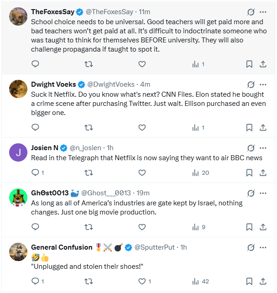Click Josien N's purple J avatar
The image size is (277, 293).
click(18, 152)
